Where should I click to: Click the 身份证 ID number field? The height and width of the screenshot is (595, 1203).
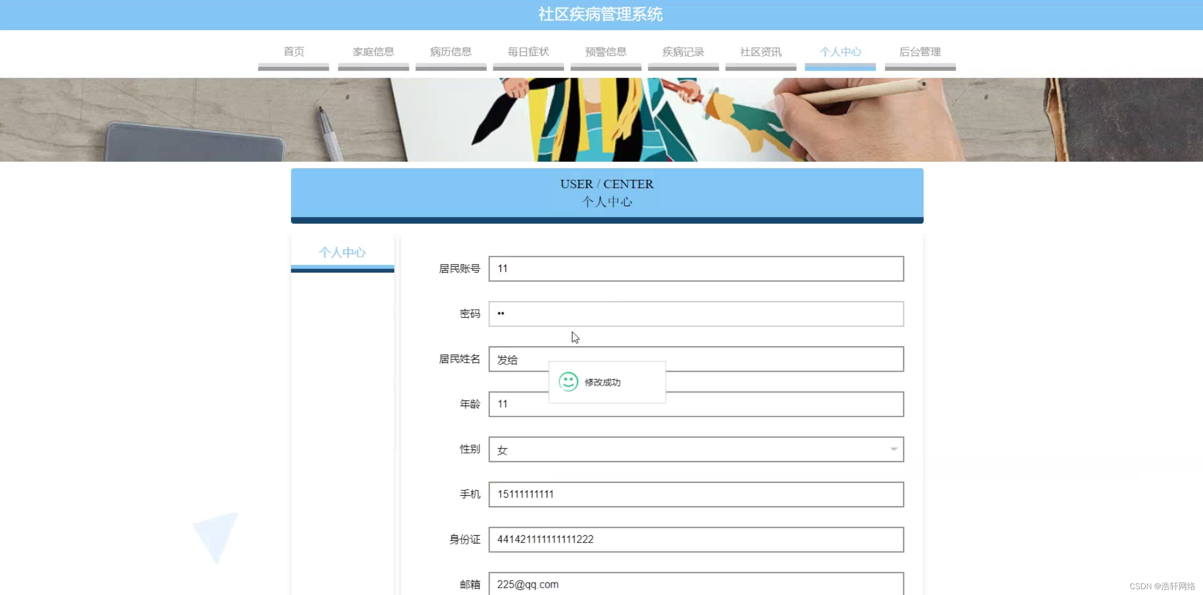[x=696, y=539]
